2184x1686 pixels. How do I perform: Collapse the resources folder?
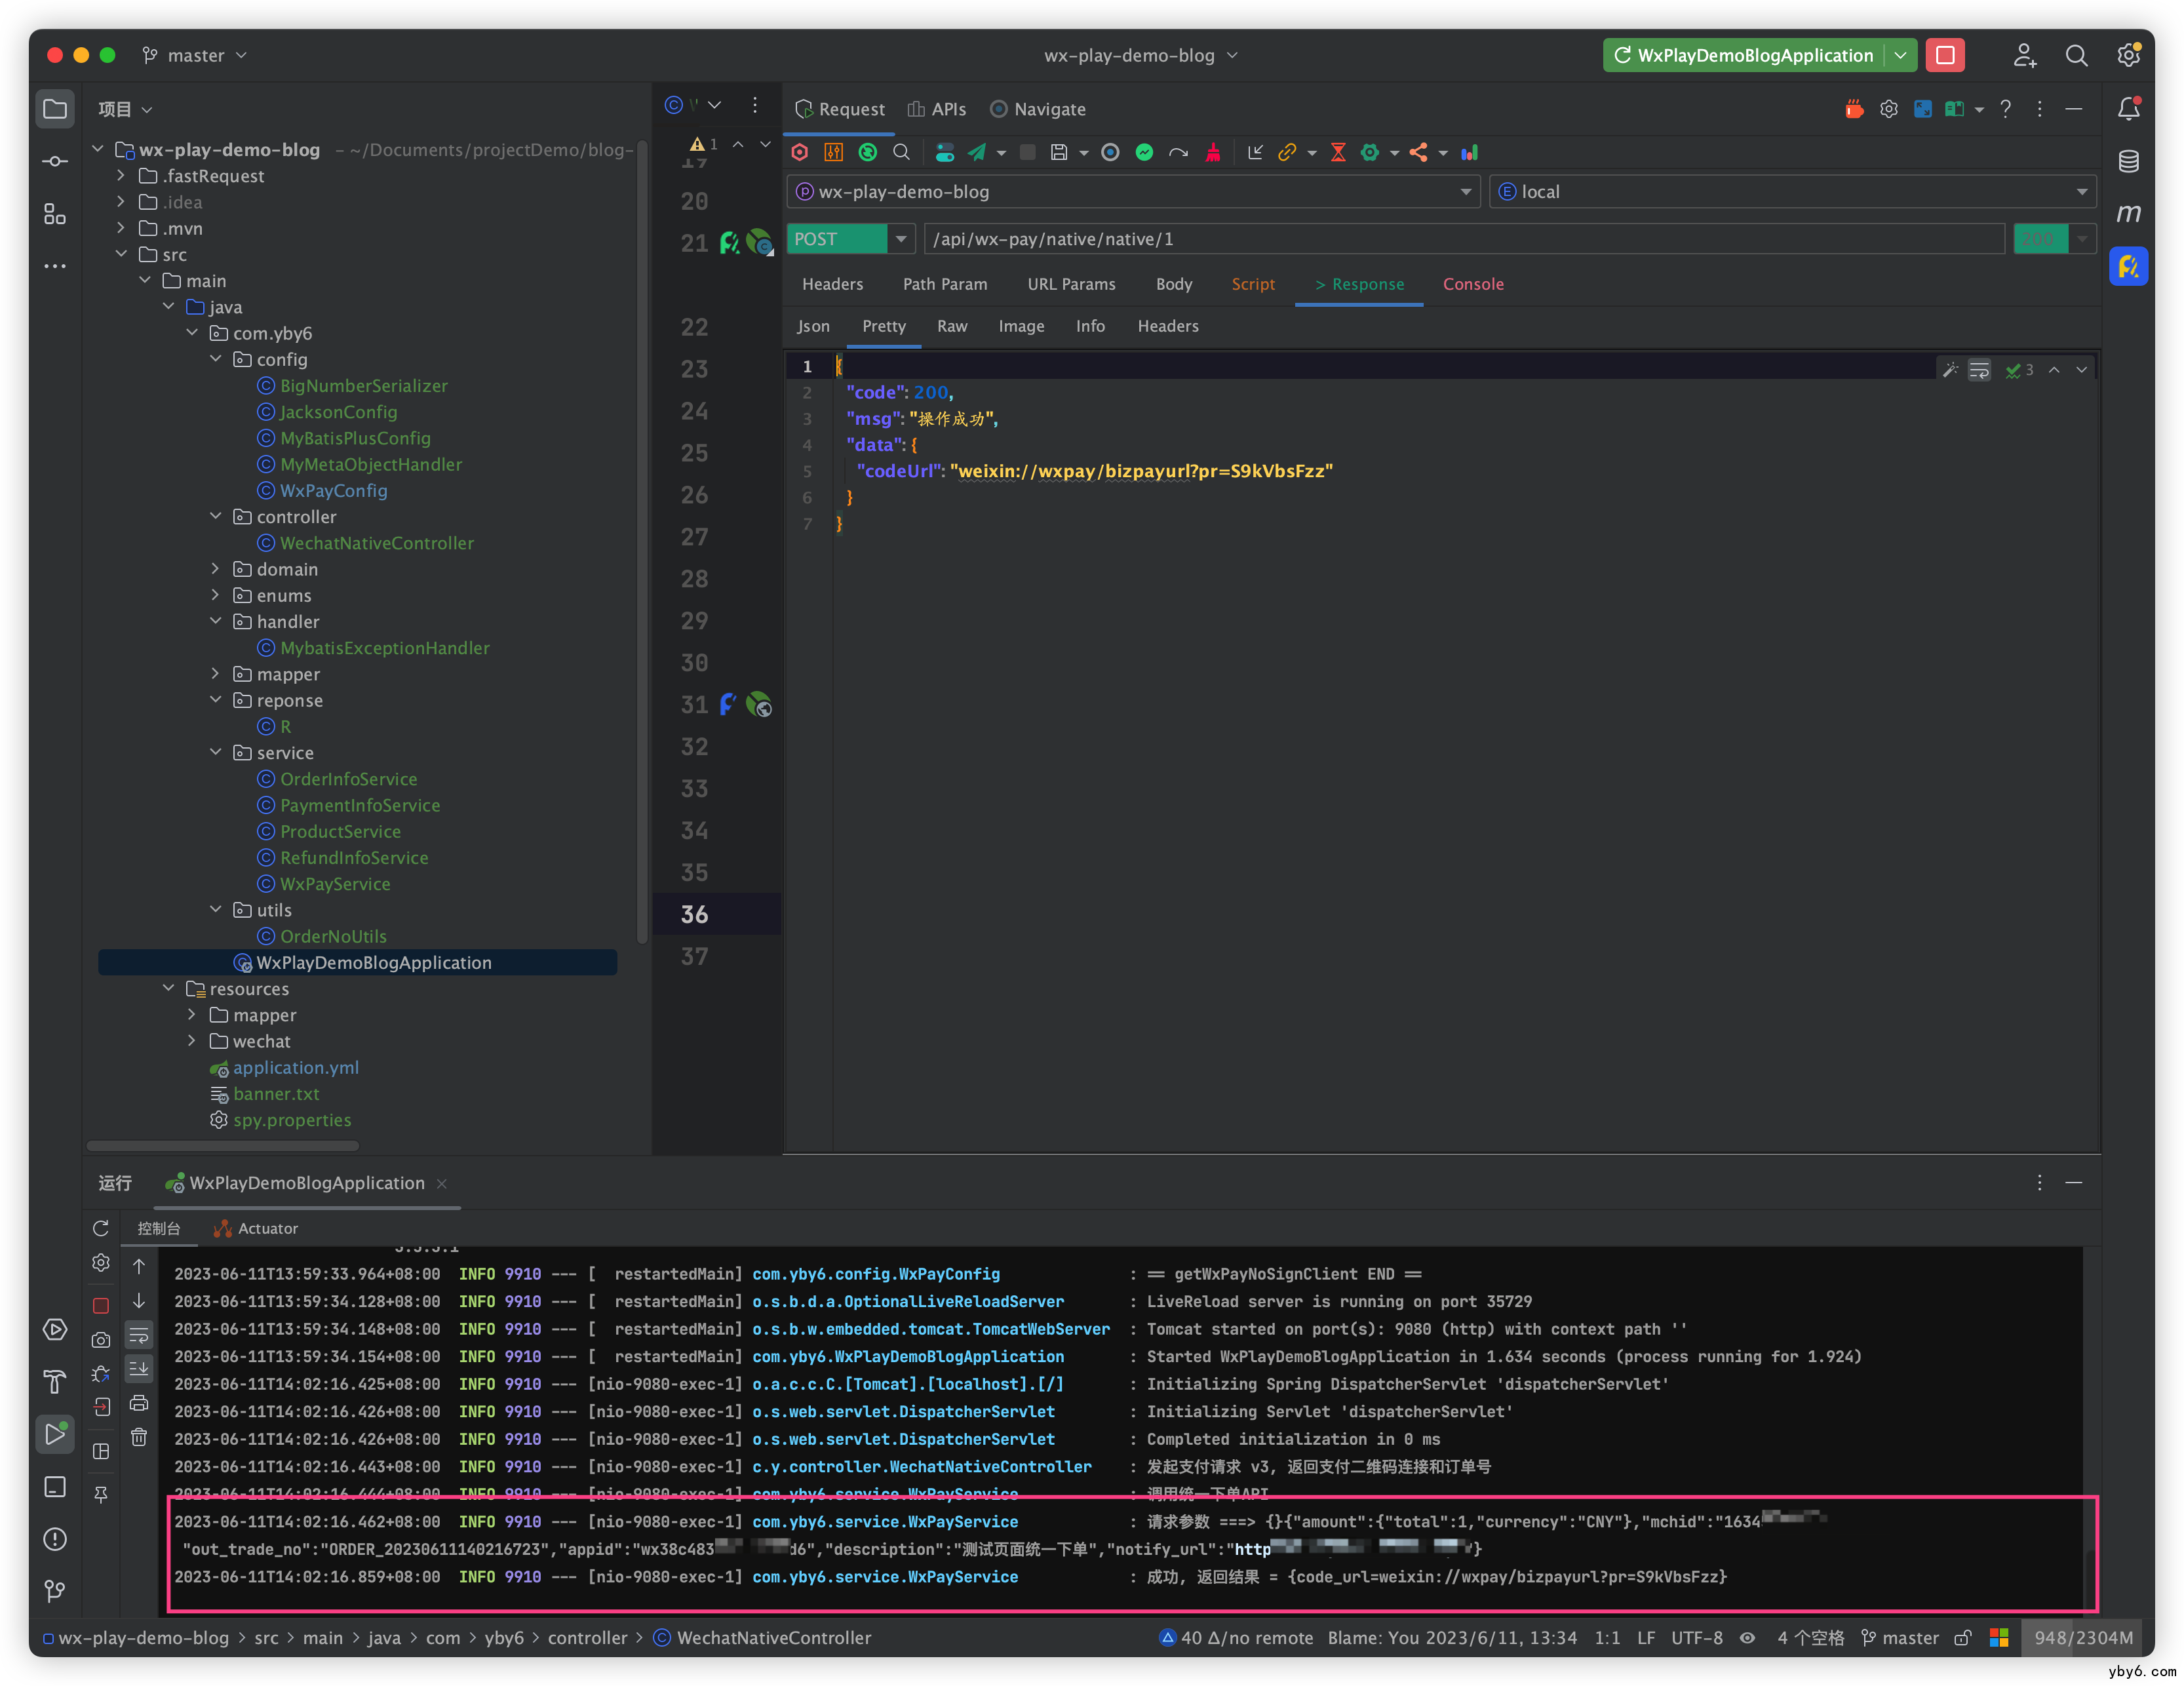[168, 988]
